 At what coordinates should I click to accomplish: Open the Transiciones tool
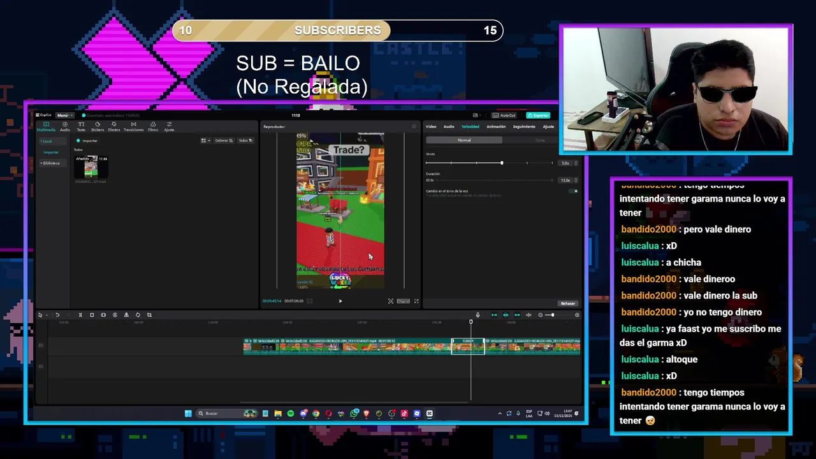click(x=133, y=126)
